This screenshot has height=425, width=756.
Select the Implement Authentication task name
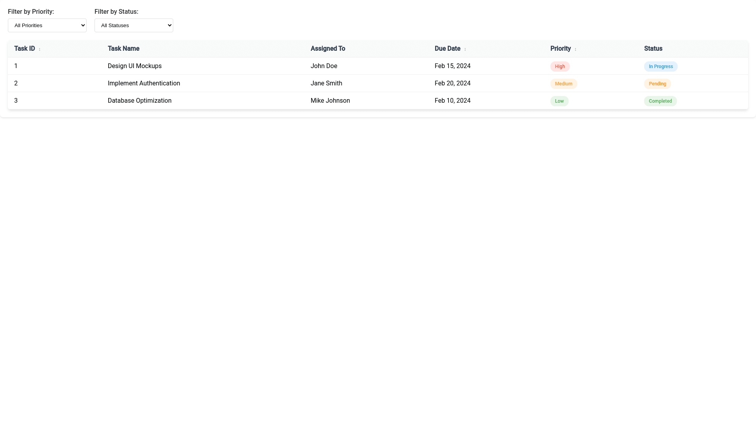pos(144,83)
